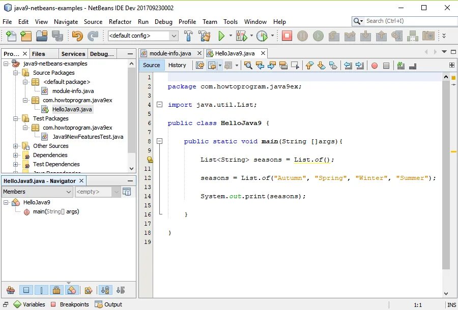Open the Breakpoints window button

click(x=70, y=304)
